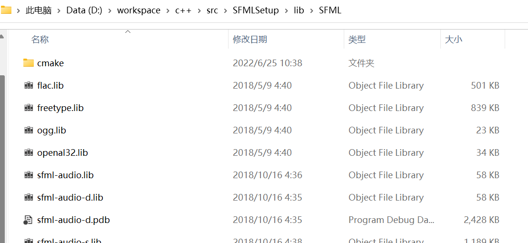This screenshot has height=243, width=528.
Task: Select the sfml-audio-d.pdb file name
Action: pyautogui.click(x=73, y=220)
